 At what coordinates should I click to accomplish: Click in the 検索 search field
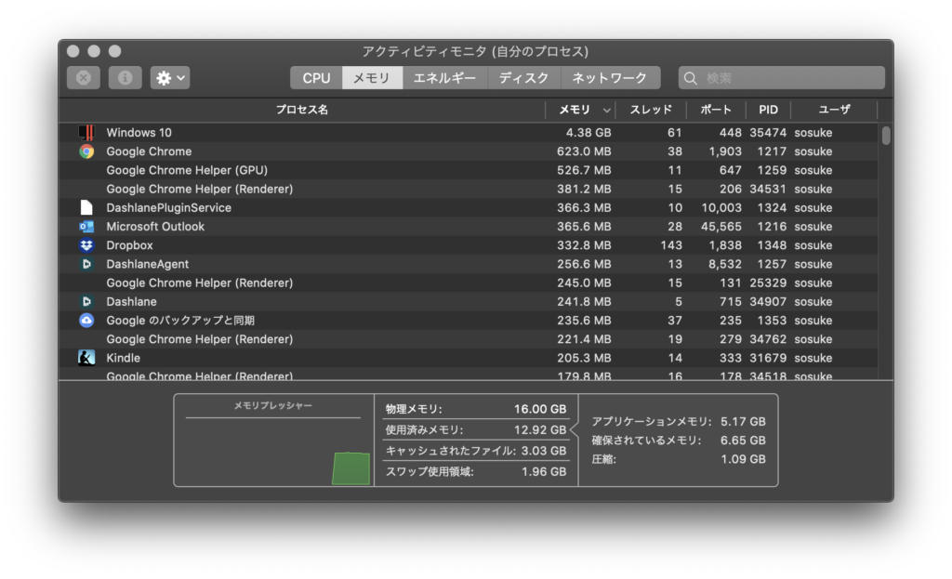(x=781, y=78)
